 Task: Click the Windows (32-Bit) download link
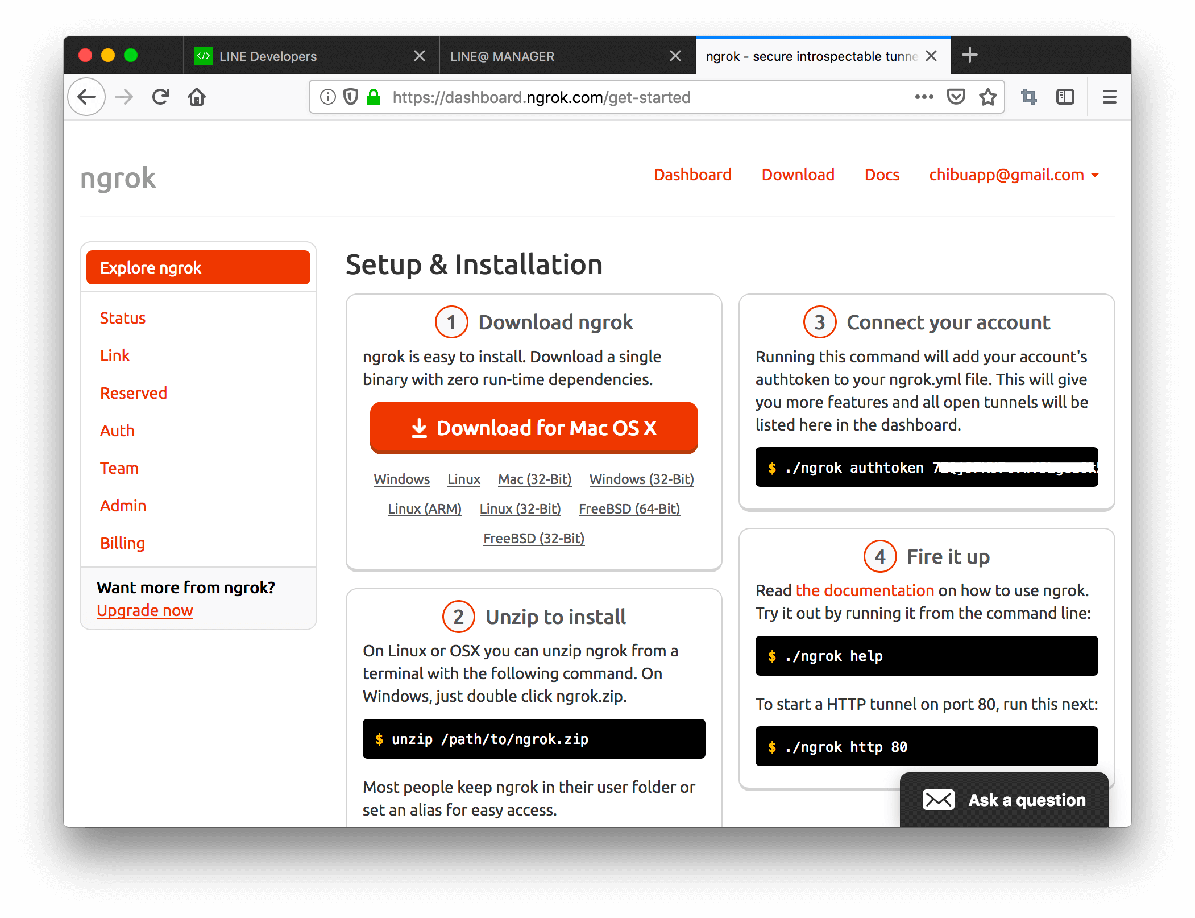642,479
